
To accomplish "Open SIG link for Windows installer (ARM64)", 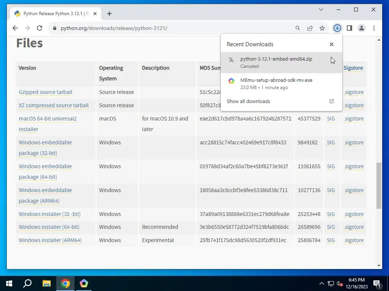I will click(331, 240).
